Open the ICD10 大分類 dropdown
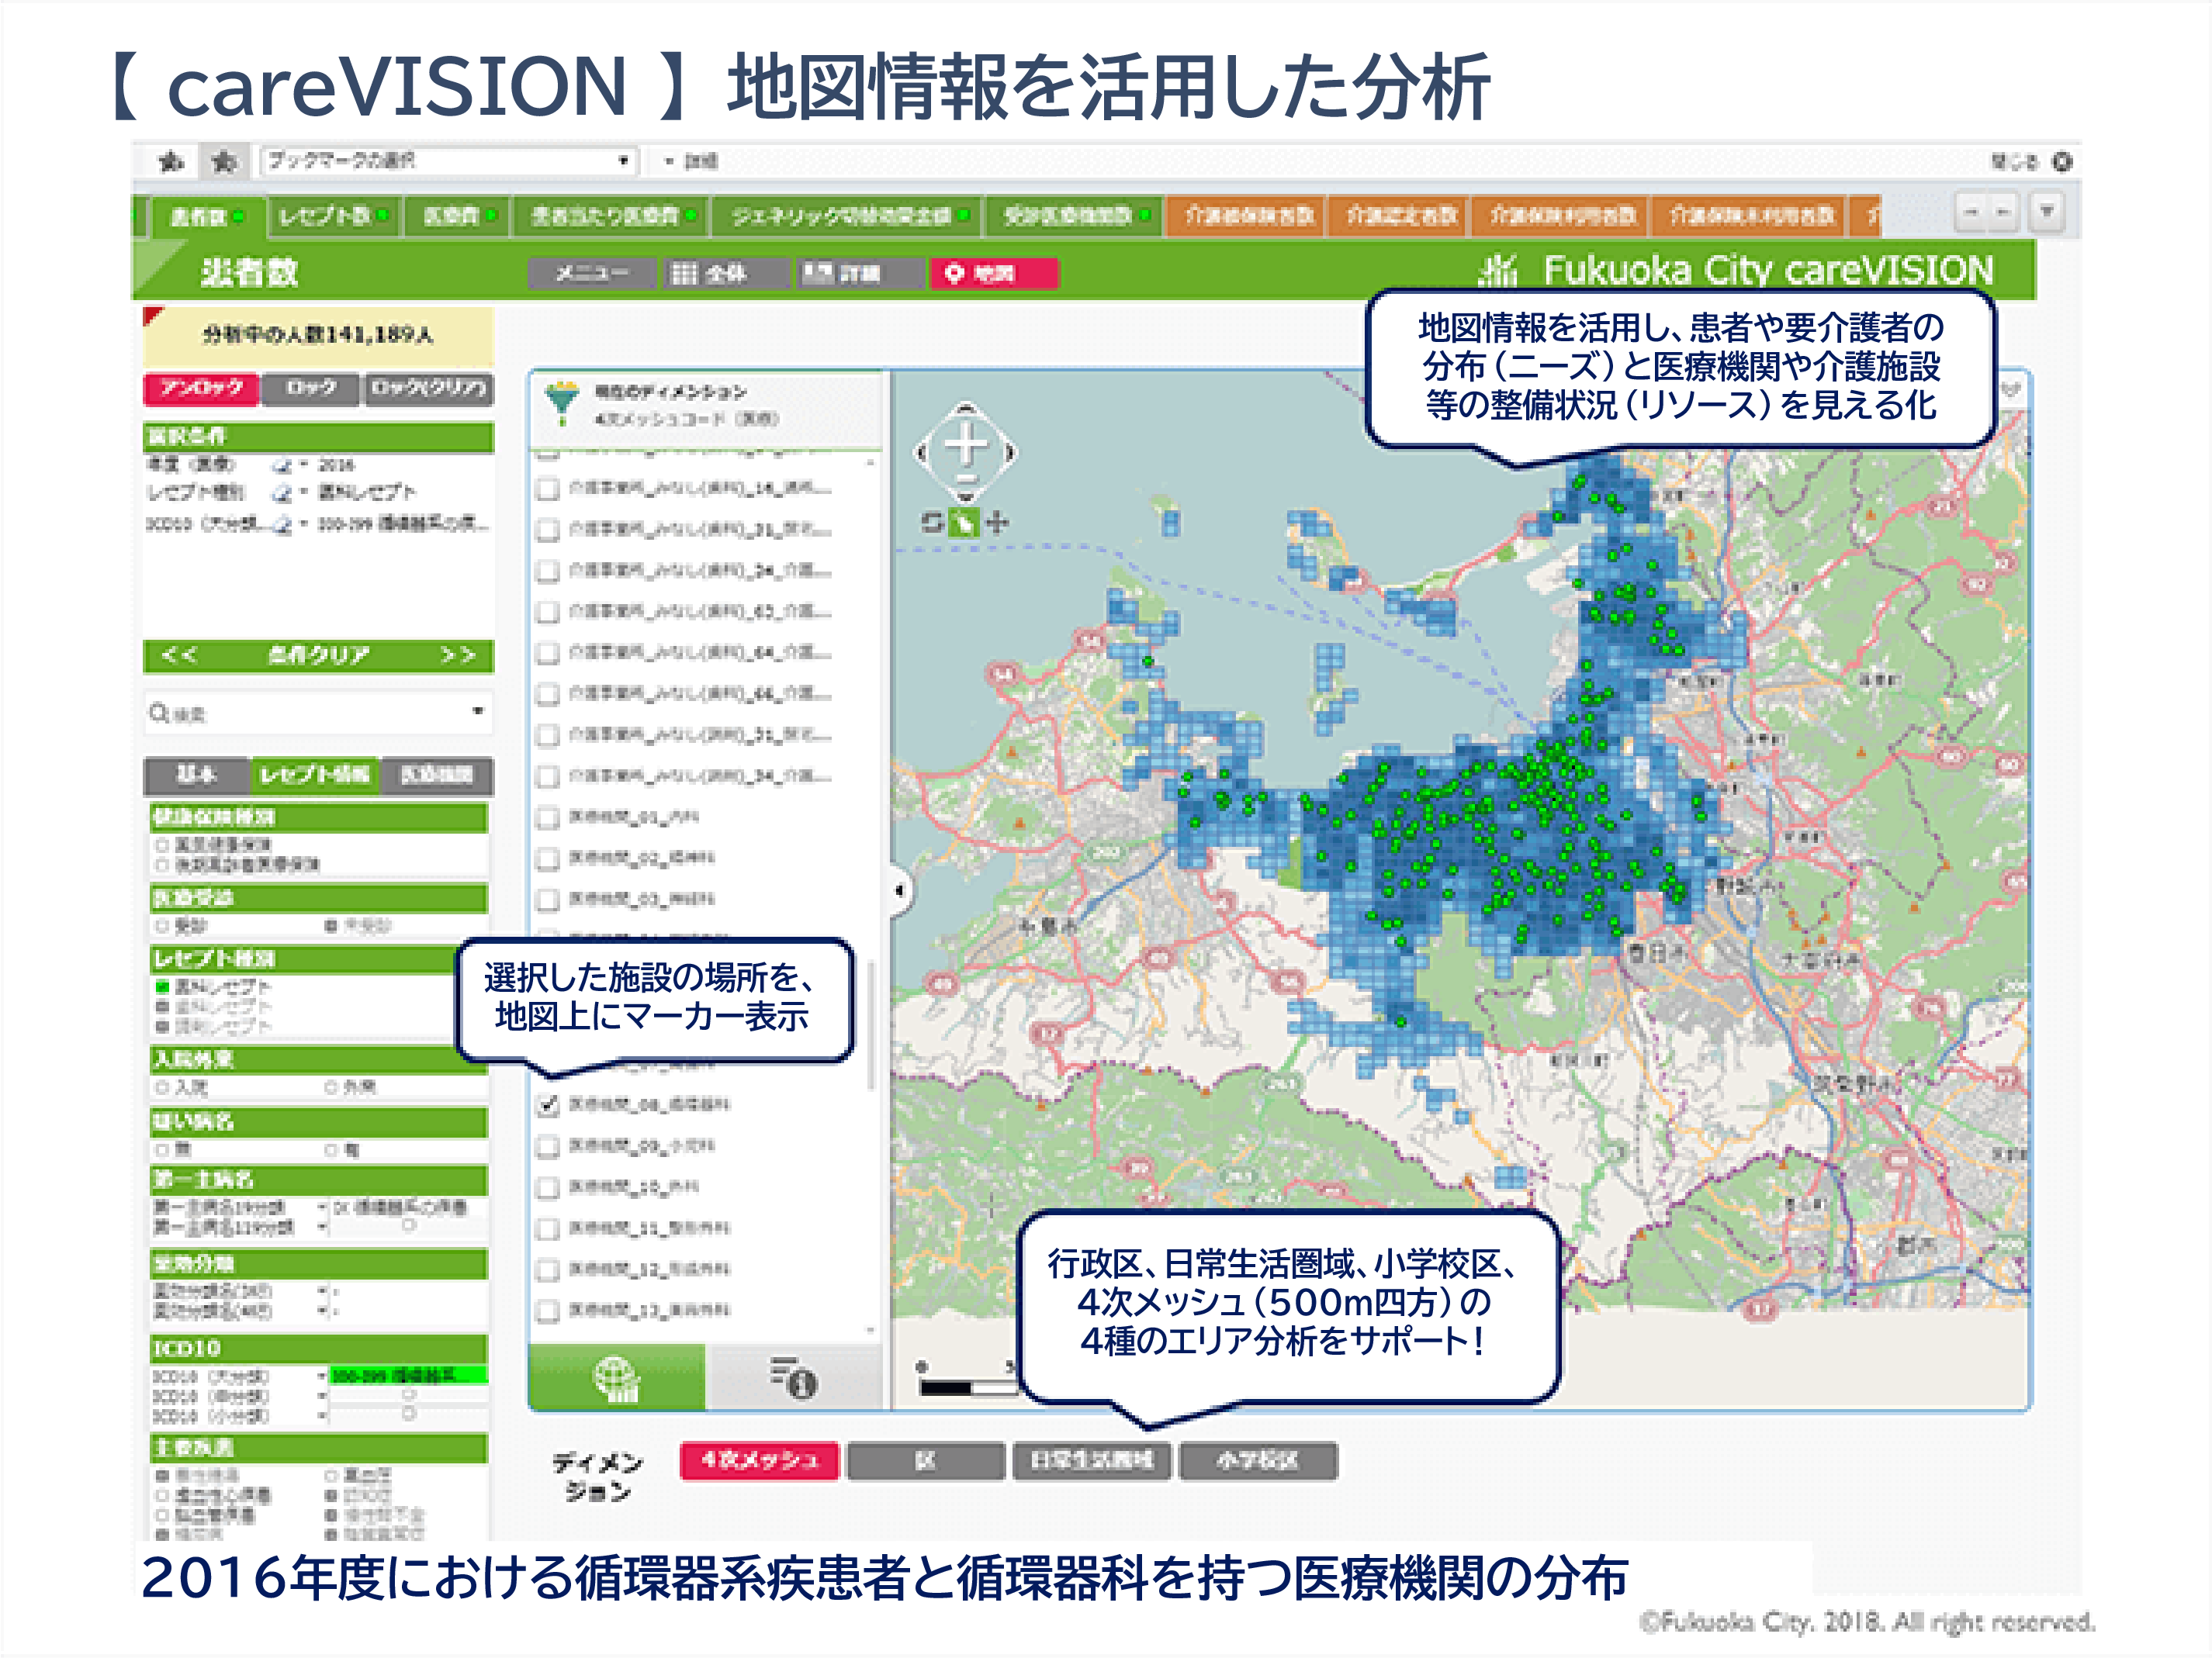 [x=323, y=1376]
